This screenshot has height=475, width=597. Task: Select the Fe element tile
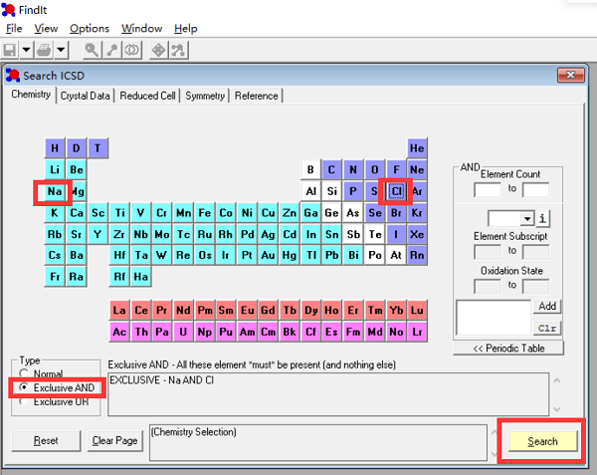[x=204, y=212]
